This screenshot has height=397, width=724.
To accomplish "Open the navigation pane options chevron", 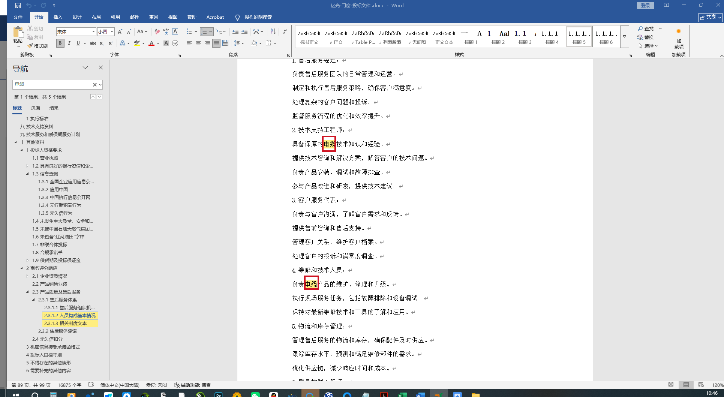I will click(x=85, y=67).
